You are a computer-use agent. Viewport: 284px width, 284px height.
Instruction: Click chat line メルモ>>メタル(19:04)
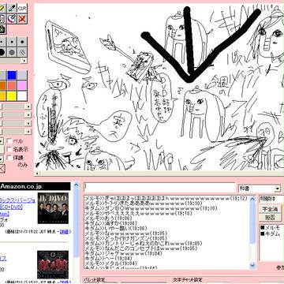point(110,263)
